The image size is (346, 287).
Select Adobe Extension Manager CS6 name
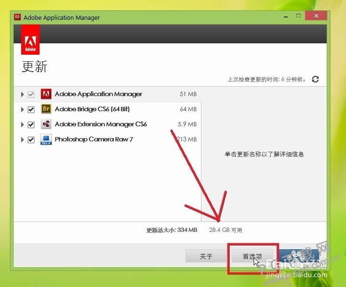pos(101,124)
